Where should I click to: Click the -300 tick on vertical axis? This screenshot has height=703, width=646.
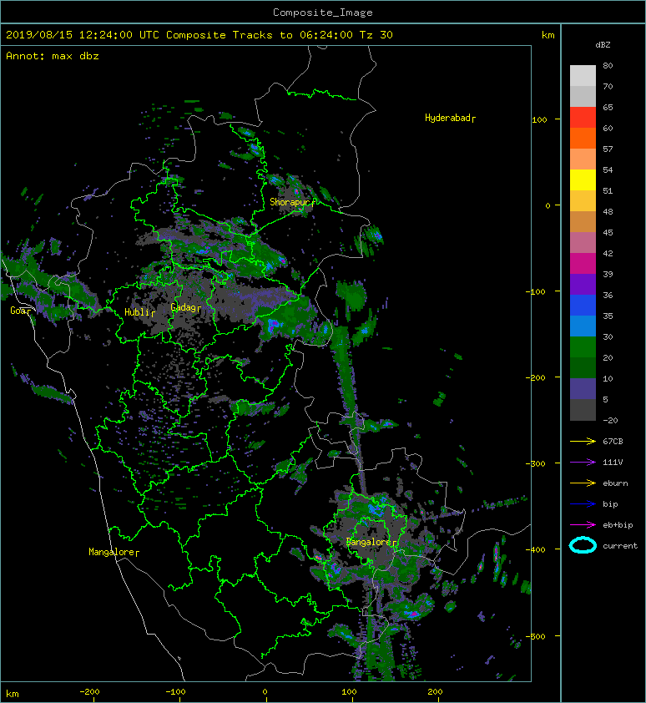point(536,463)
